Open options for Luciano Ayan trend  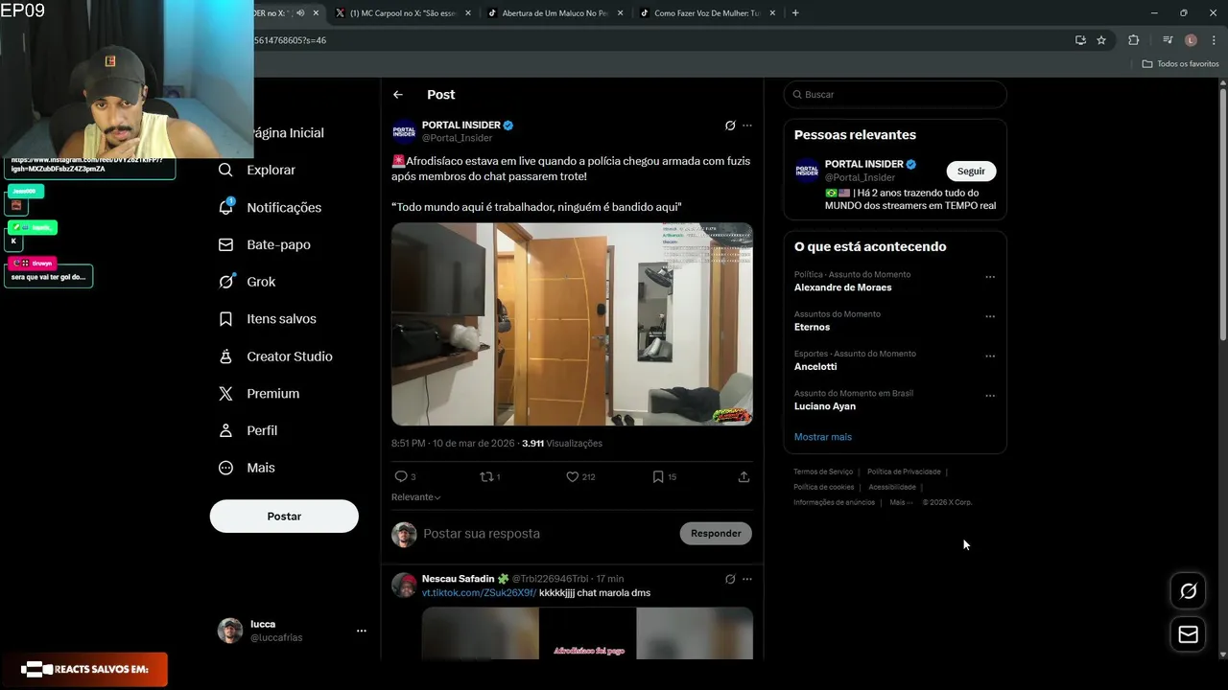990,397
